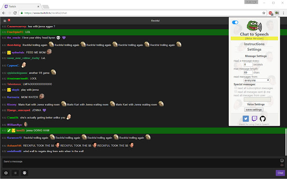Expand the Voice Settings section
287x179 pixels.
256,104
